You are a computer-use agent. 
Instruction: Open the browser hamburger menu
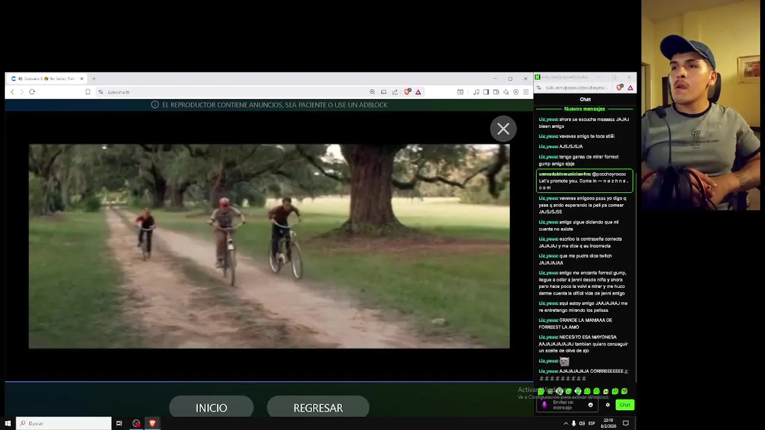click(x=526, y=92)
